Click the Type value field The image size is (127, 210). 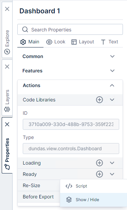pos(71,149)
